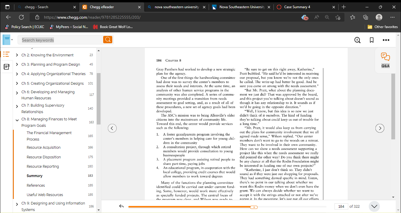The width and height of the screenshot is (401, 213).
Task: Open the Other favorites folder
Action: tap(383, 27)
